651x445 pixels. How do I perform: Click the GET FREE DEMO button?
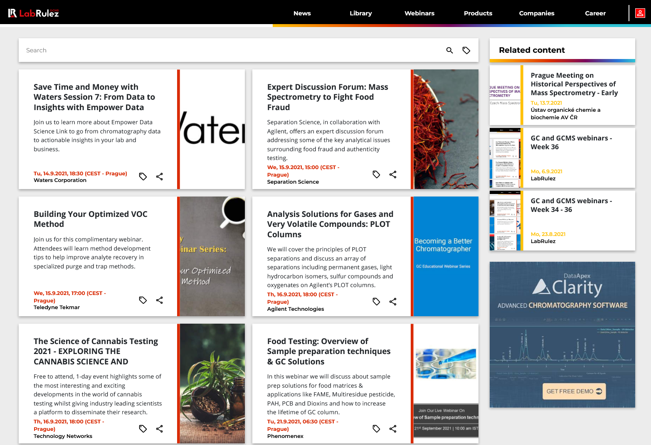pyautogui.click(x=574, y=391)
